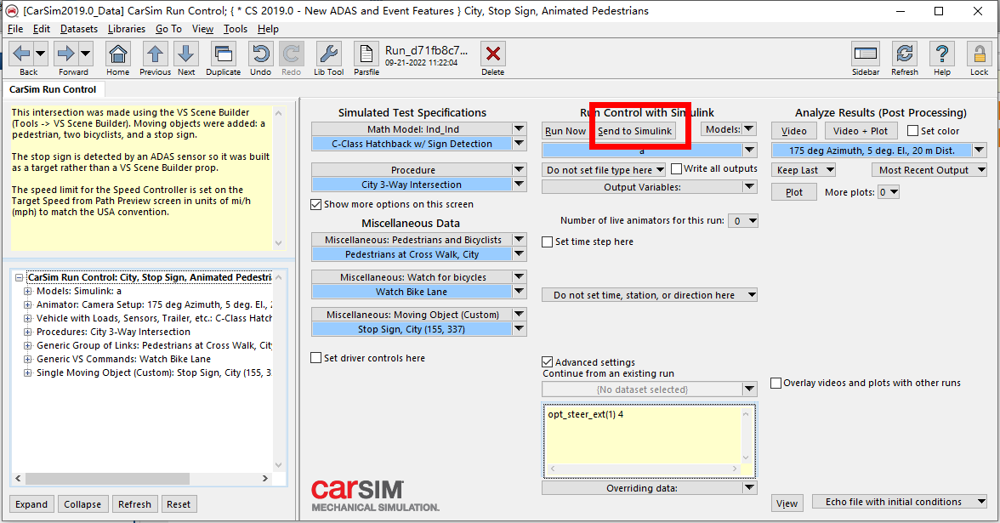The width and height of the screenshot is (1000, 523).
Task: Go to the Home screen icon
Action: (x=118, y=54)
